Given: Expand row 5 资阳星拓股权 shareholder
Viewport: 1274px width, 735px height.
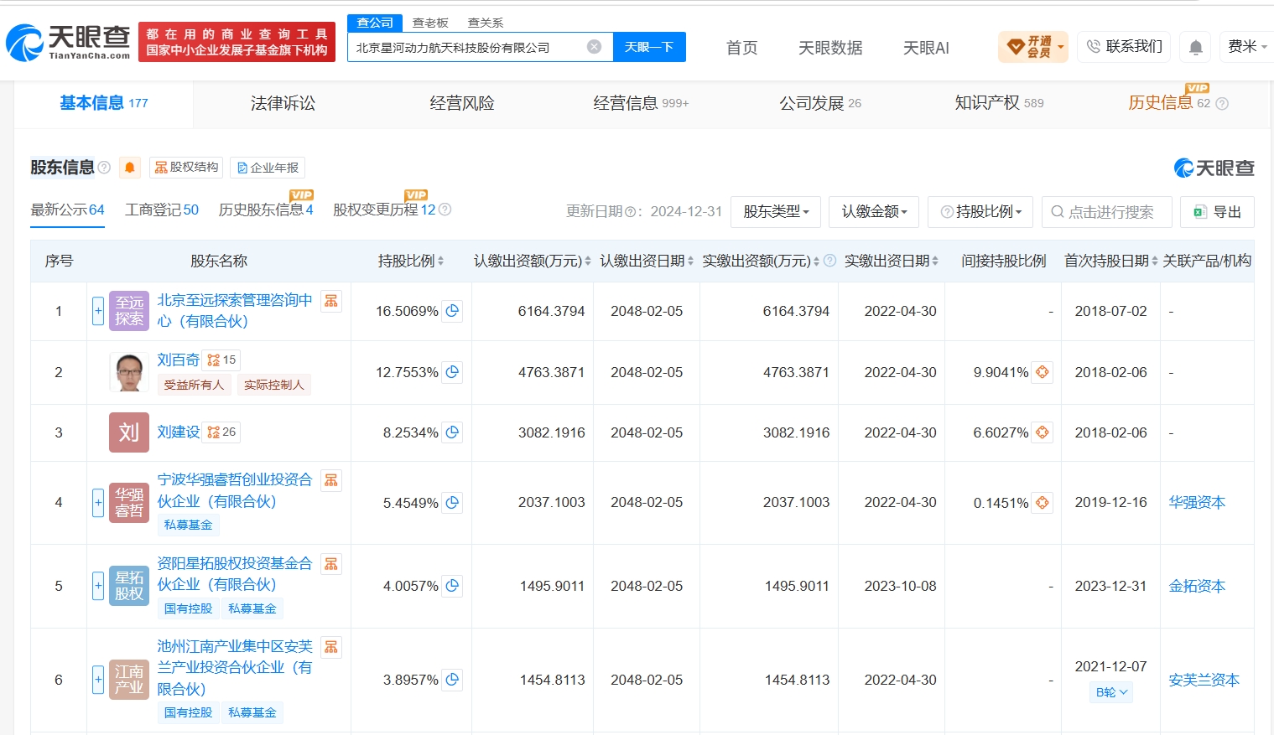Looking at the screenshot, I should [x=98, y=586].
